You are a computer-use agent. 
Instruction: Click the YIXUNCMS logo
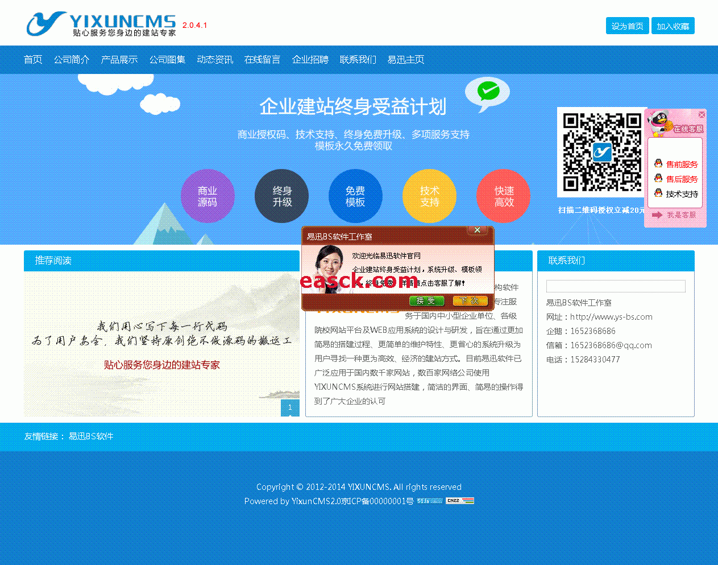(101, 24)
